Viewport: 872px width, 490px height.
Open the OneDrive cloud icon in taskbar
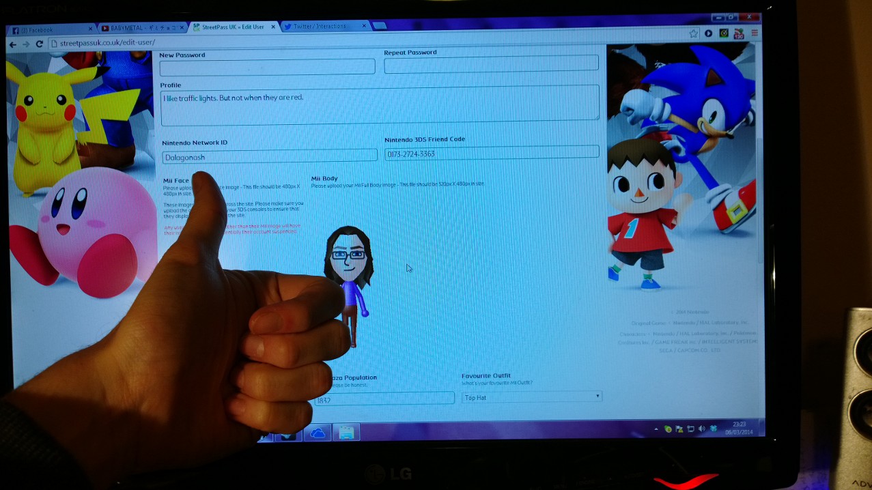(x=318, y=433)
